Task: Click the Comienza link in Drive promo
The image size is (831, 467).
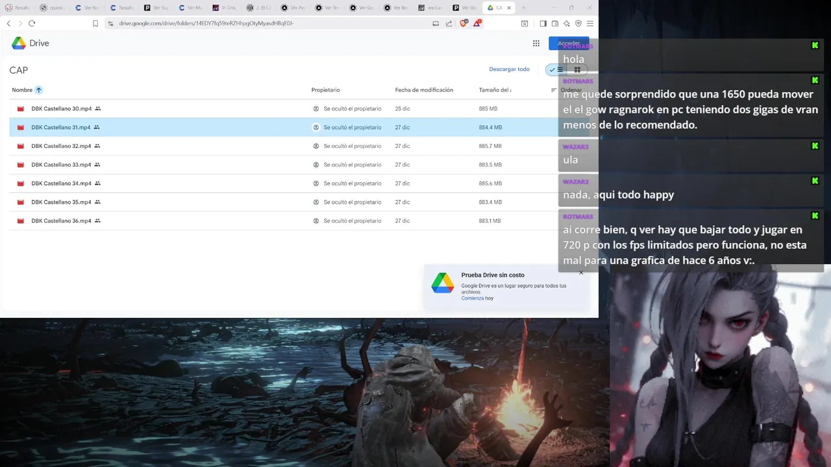Action: coord(472,298)
